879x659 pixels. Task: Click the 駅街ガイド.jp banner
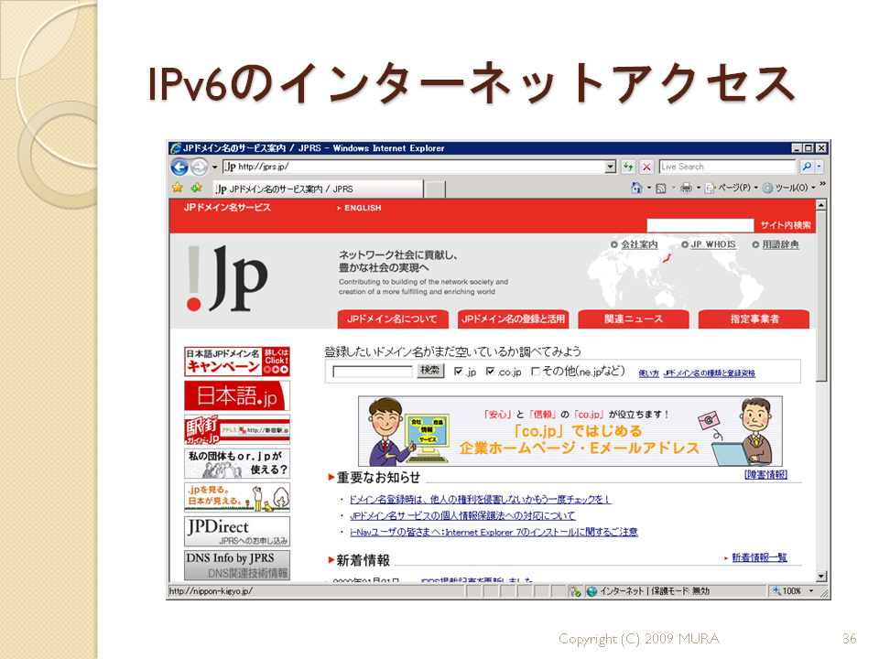coord(237,430)
